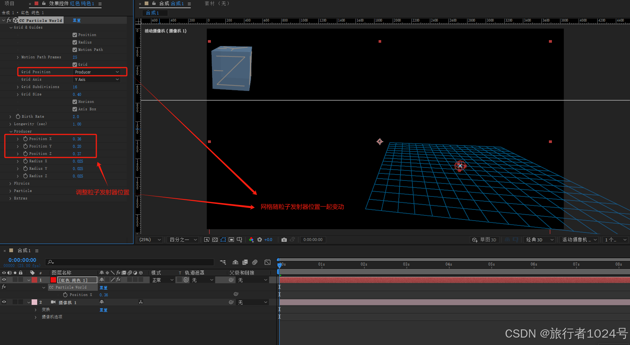Open the blending mode dropdown showing 正常

163,280
